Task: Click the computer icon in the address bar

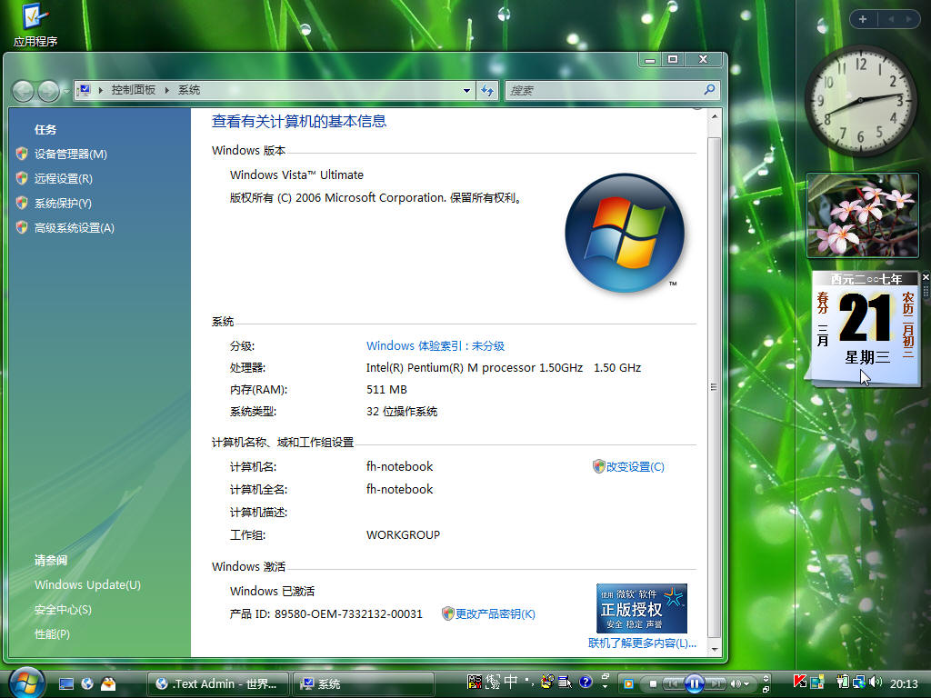Action: point(85,90)
